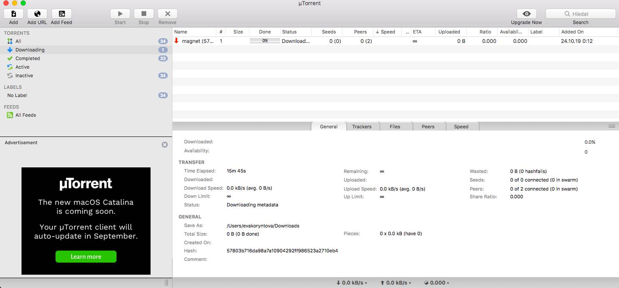Switch to the Files tab
Viewport: 619px width, 288px height.
(x=395, y=127)
